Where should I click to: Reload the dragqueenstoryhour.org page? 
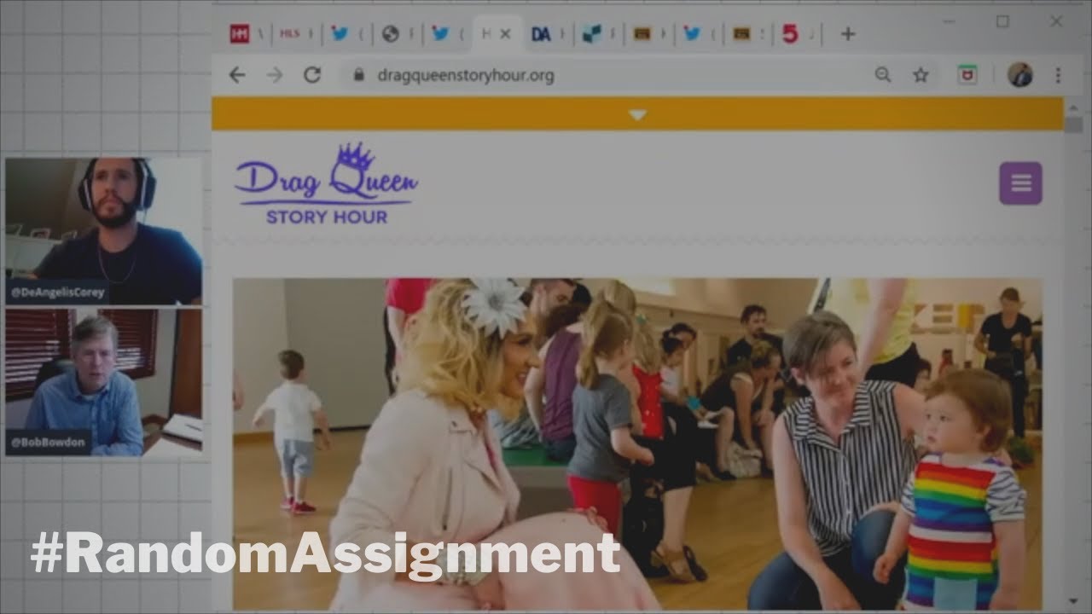pyautogui.click(x=312, y=75)
